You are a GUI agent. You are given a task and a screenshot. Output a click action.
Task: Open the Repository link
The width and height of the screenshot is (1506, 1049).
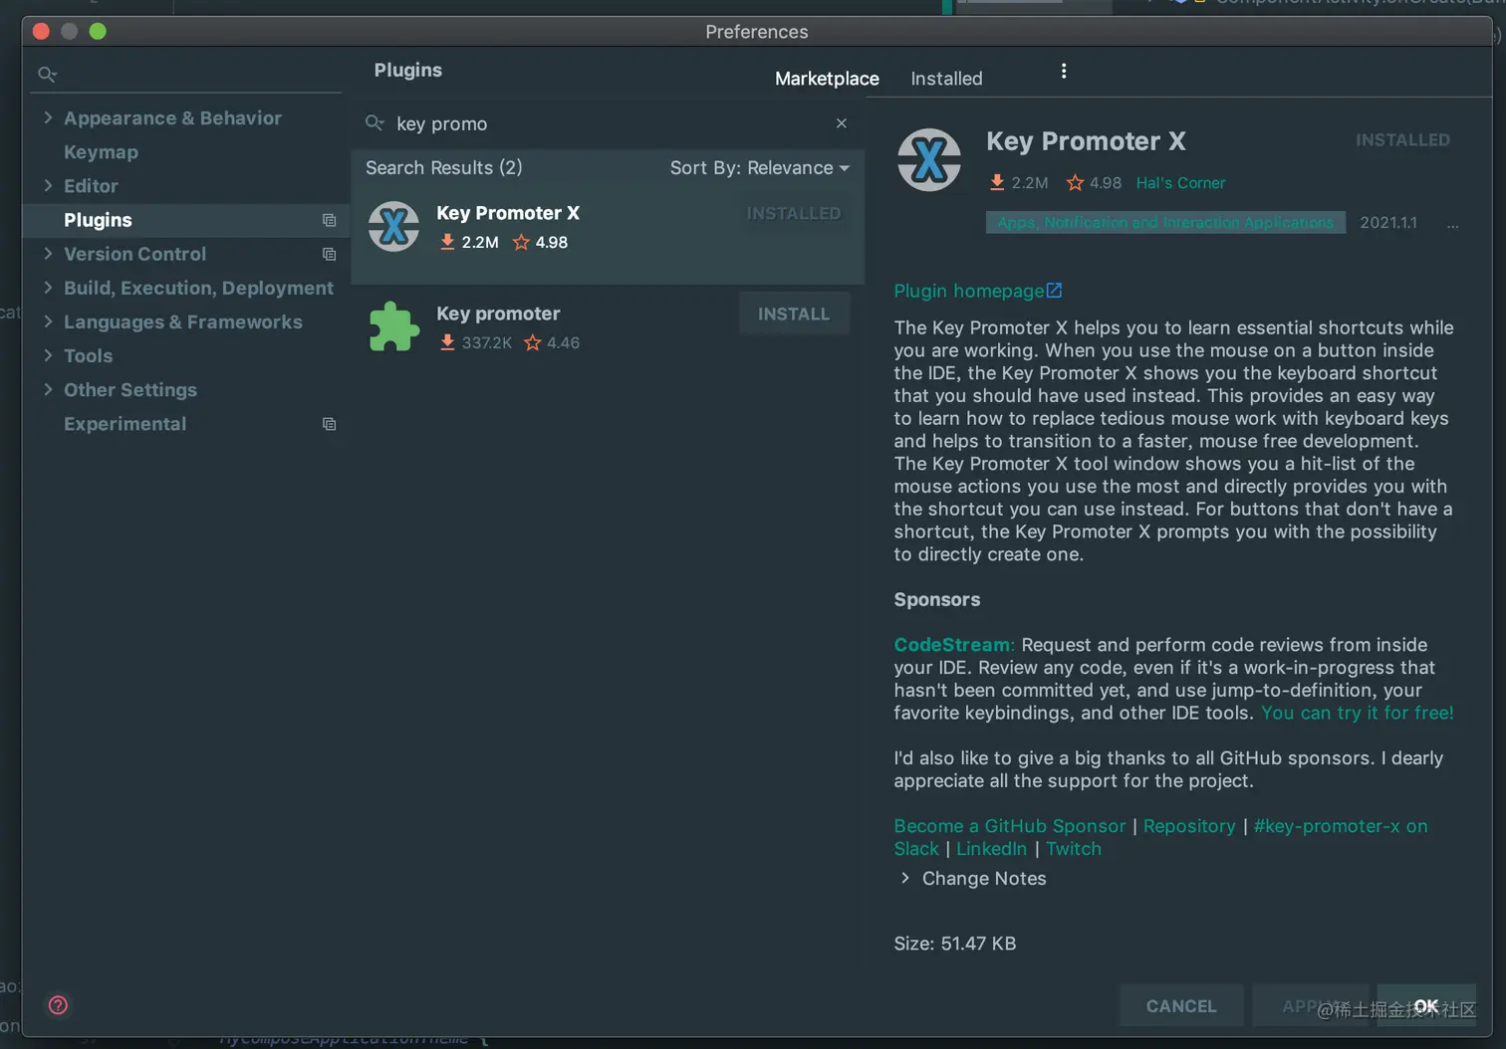pyautogui.click(x=1188, y=825)
